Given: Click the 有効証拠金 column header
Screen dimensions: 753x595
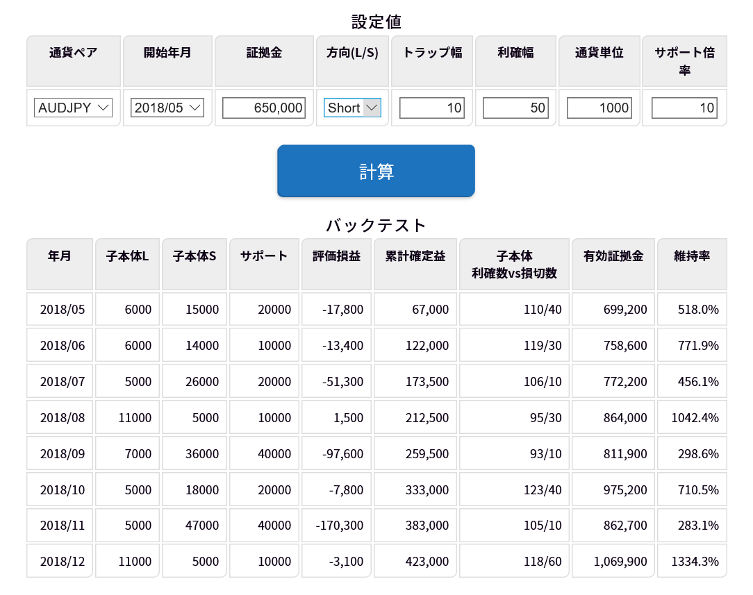Looking at the screenshot, I should click(613, 264).
